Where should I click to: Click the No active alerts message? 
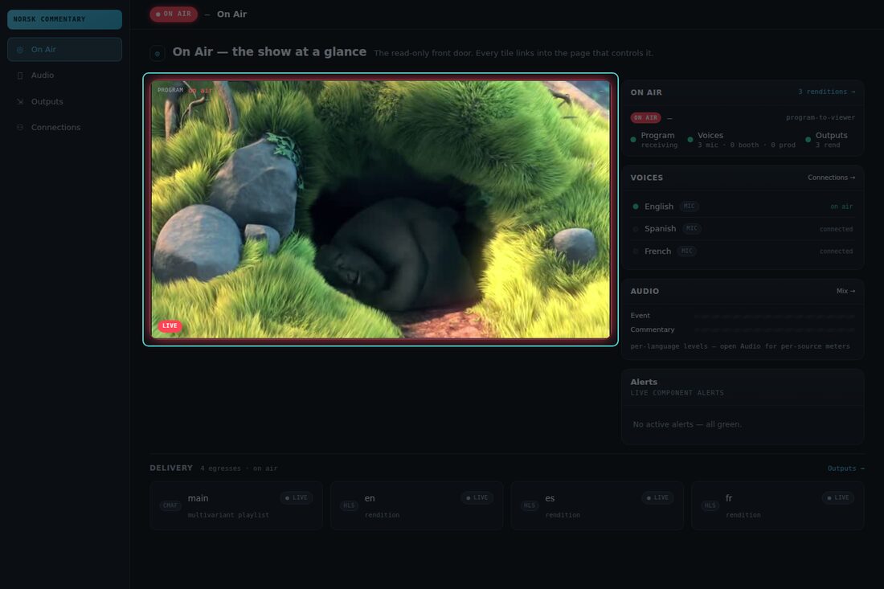(x=687, y=424)
